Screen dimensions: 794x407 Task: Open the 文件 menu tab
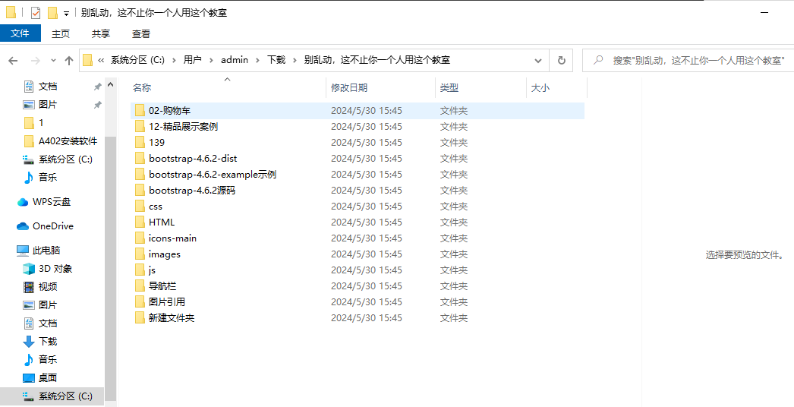tap(20, 33)
